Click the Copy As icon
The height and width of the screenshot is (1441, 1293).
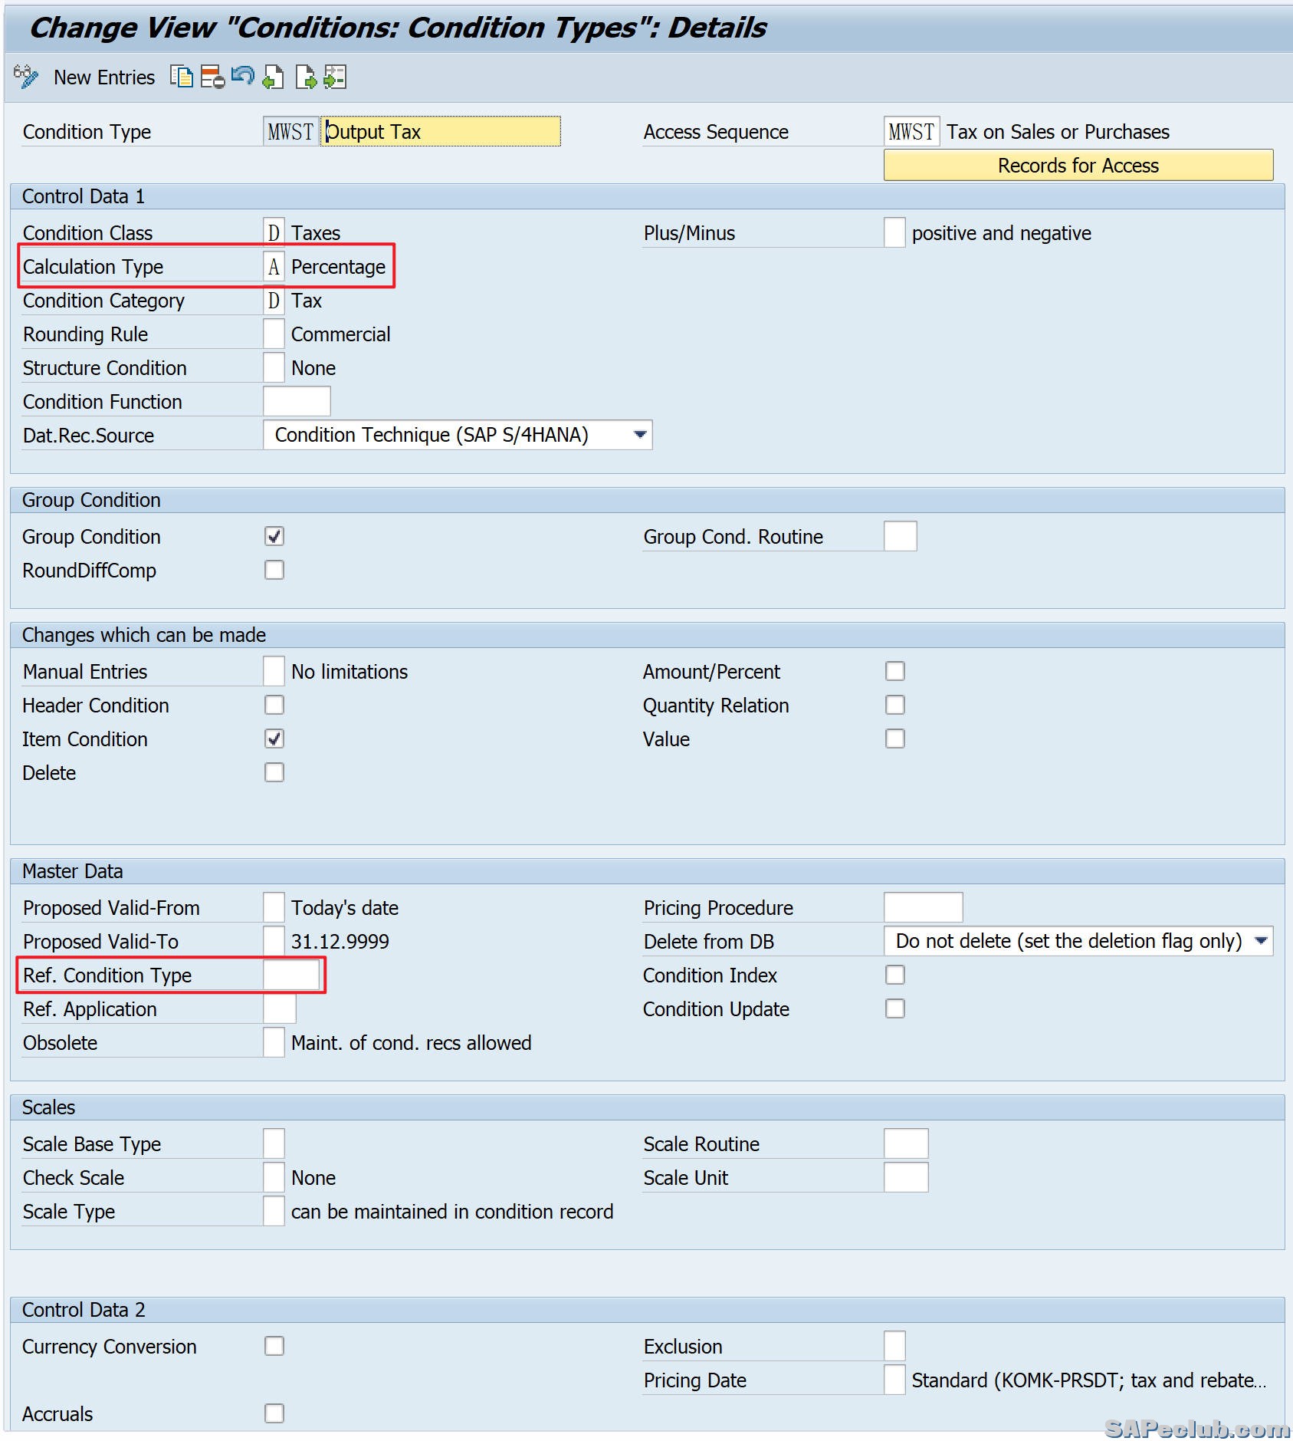[182, 77]
